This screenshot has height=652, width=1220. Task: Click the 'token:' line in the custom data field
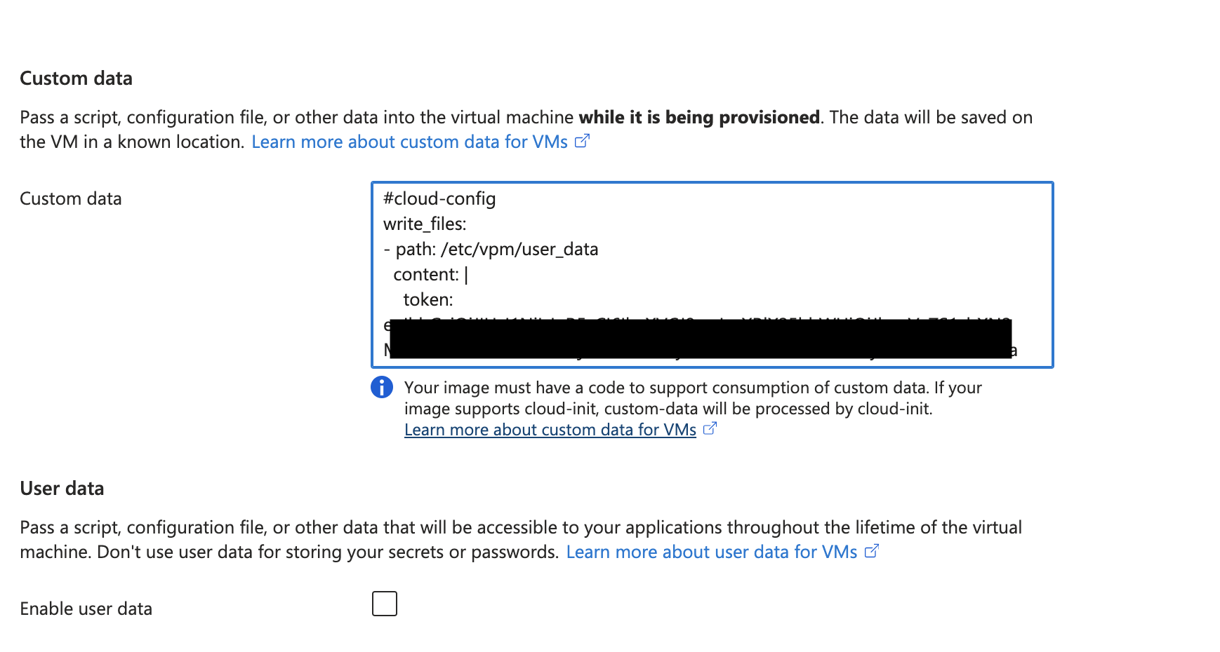point(429,299)
